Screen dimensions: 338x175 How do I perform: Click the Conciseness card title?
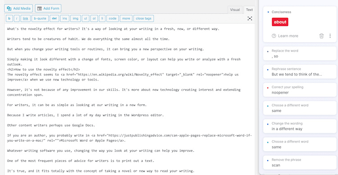tap(281, 12)
